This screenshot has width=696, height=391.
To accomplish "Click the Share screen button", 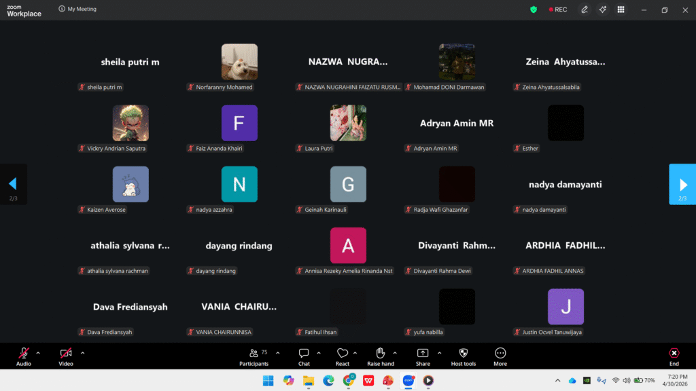I will (423, 356).
